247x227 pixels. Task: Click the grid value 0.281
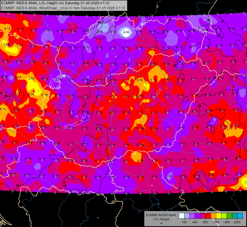224,158
